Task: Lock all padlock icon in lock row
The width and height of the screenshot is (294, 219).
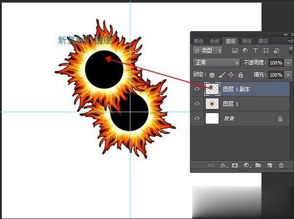Action: [x=241, y=75]
